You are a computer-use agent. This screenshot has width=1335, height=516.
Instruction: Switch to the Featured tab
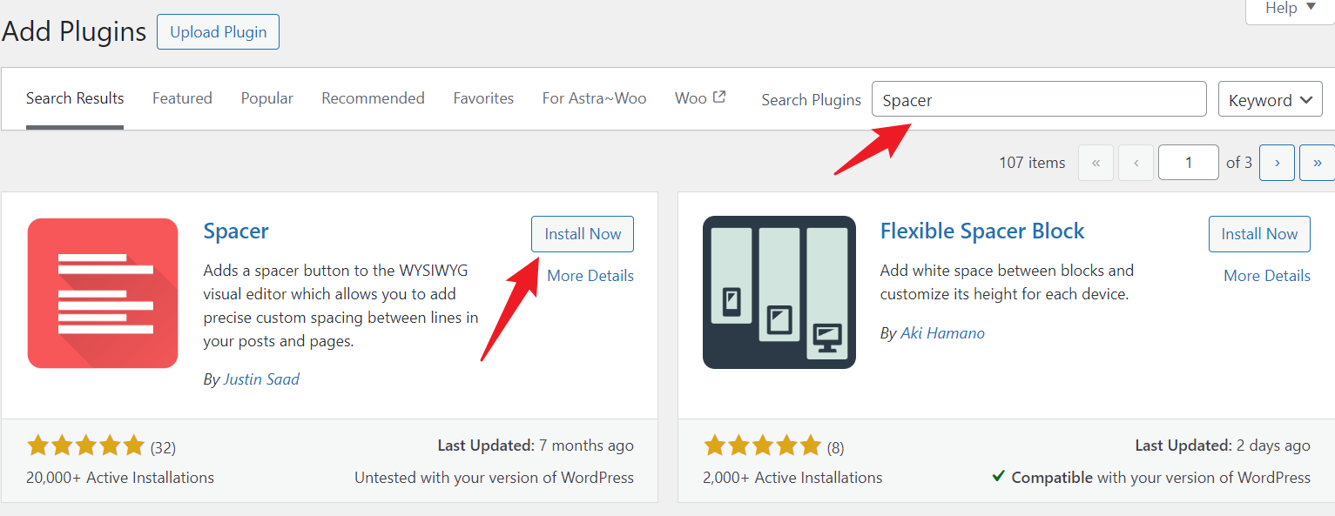point(182,98)
